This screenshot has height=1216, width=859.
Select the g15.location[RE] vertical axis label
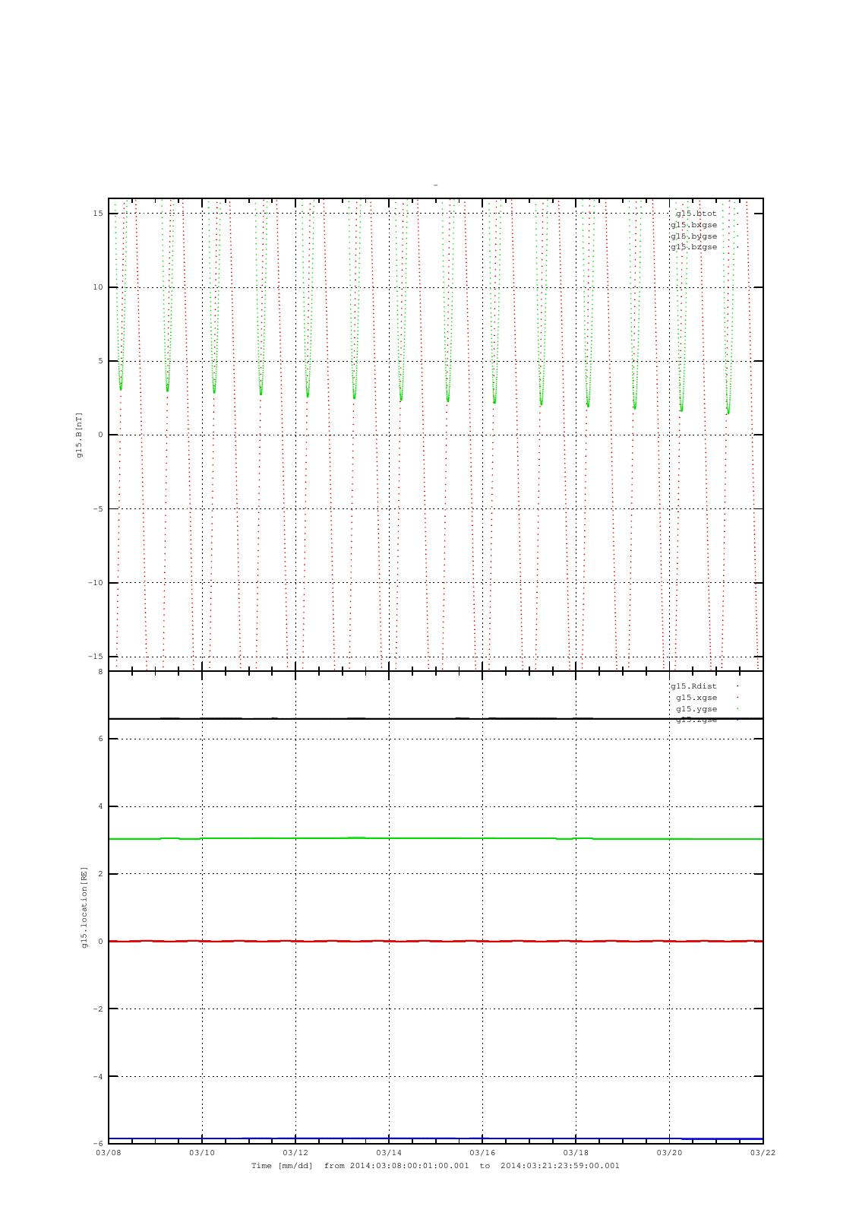(x=85, y=907)
